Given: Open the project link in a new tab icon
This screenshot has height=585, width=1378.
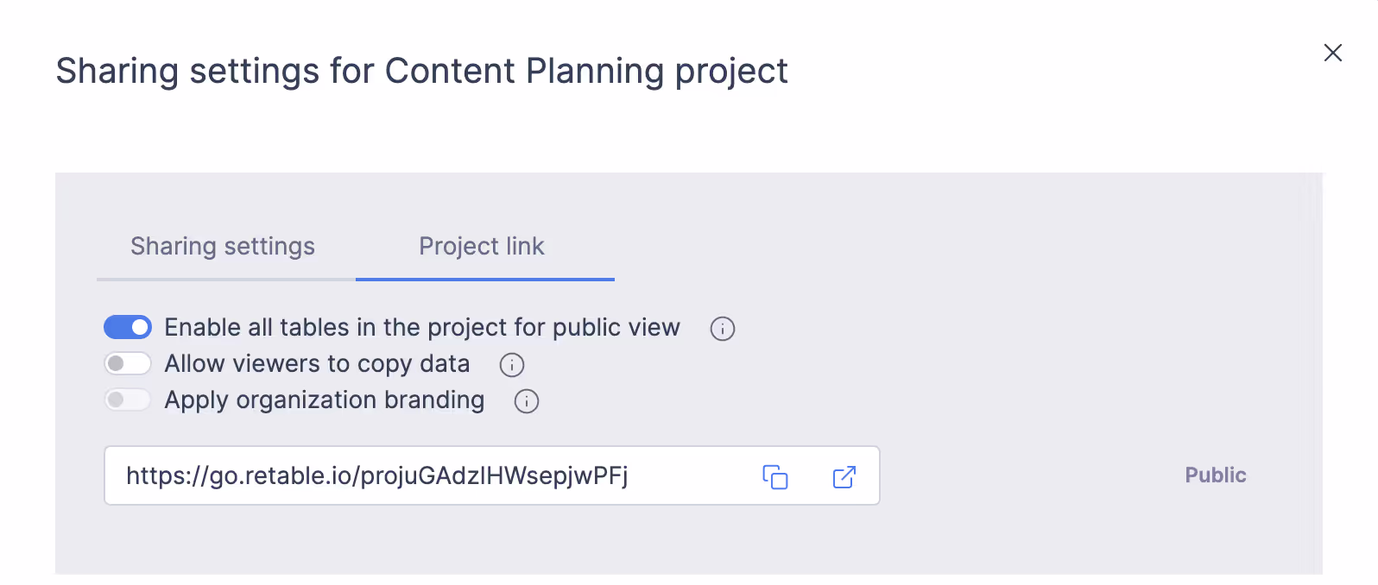Looking at the screenshot, I should 844,476.
